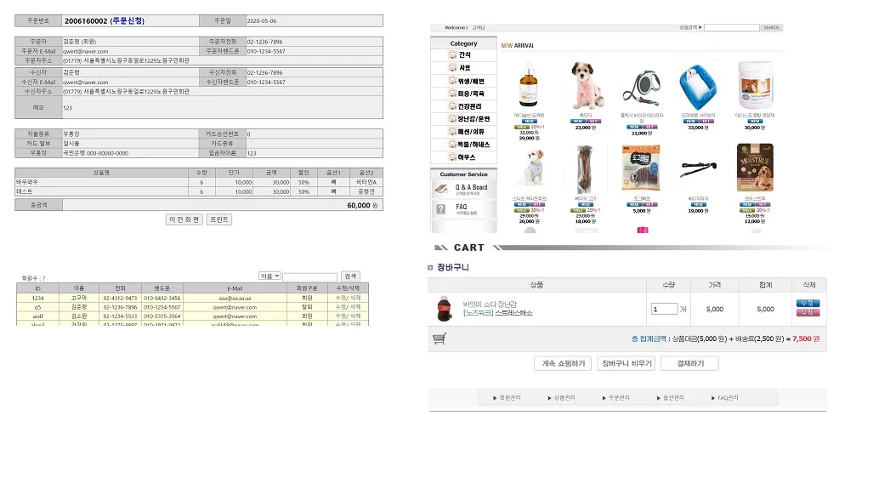Click 수정 for member ID asdf
This screenshot has width=879, height=478.
(x=341, y=316)
